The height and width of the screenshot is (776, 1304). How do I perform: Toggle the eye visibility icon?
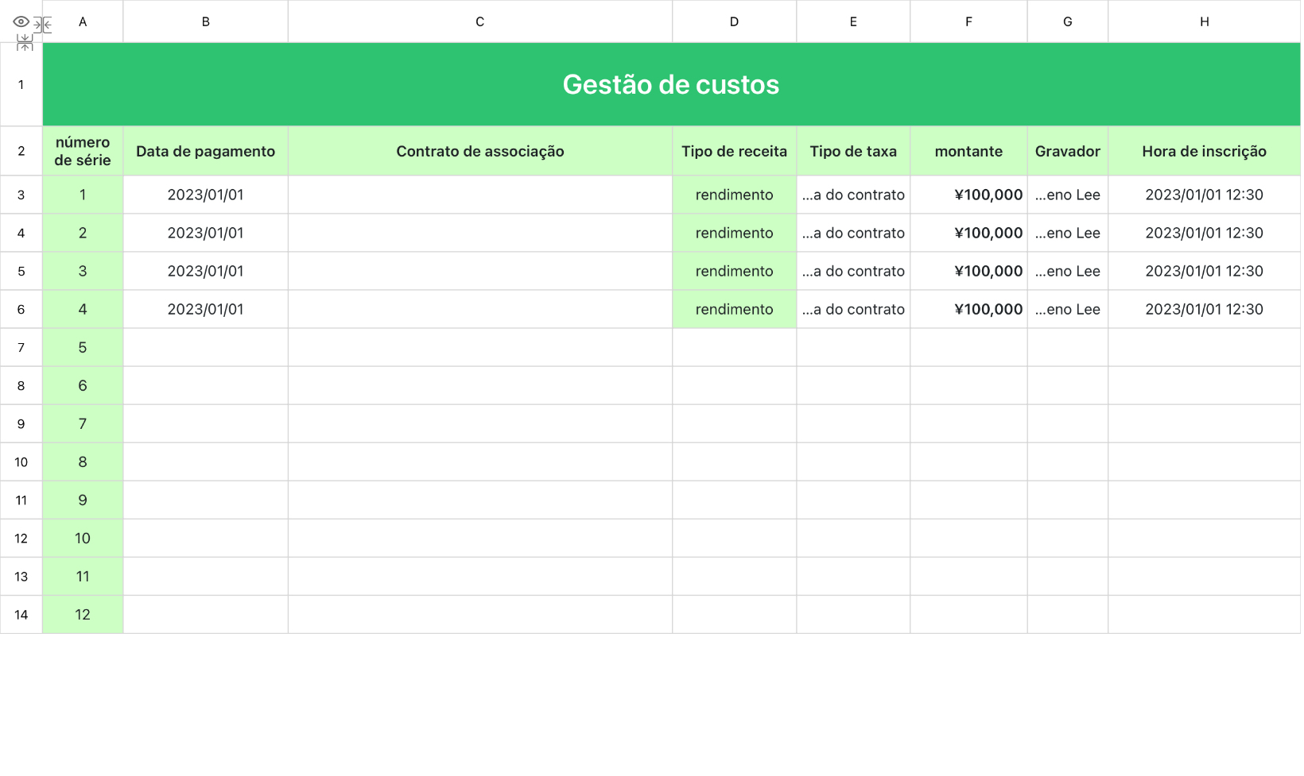click(21, 22)
